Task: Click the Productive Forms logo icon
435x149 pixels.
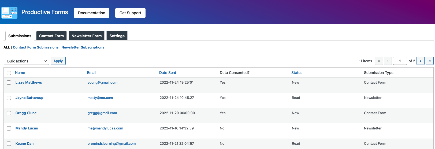Action: (9, 13)
